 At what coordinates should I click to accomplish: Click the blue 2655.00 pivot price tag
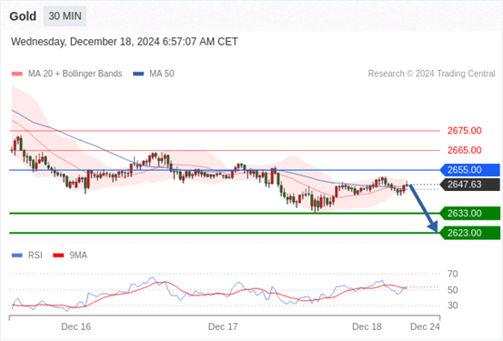[x=470, y=170]
